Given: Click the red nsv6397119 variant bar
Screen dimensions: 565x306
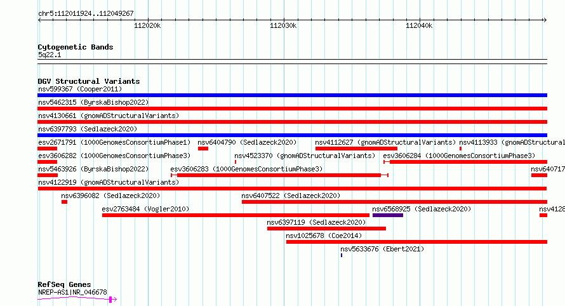Looking at the screenshot, I should coord(326,229).
